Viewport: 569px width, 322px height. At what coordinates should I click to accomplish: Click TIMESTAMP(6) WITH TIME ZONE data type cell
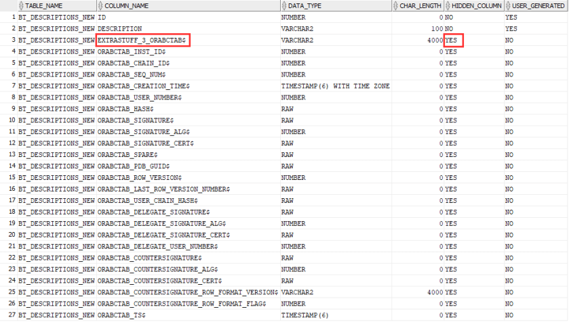335,86
